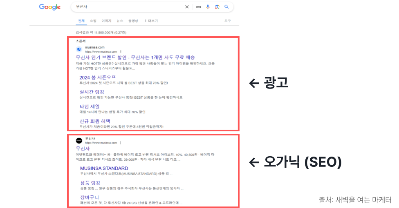Viewport: 399px width, 208px height.
Task: Click text 패션의 모든 것, 다 무신사랑 해
Action: [131, 203]
